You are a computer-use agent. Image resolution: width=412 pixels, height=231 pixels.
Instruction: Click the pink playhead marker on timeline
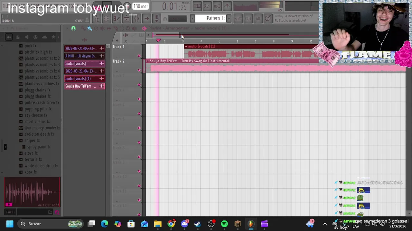coord(158,40)
